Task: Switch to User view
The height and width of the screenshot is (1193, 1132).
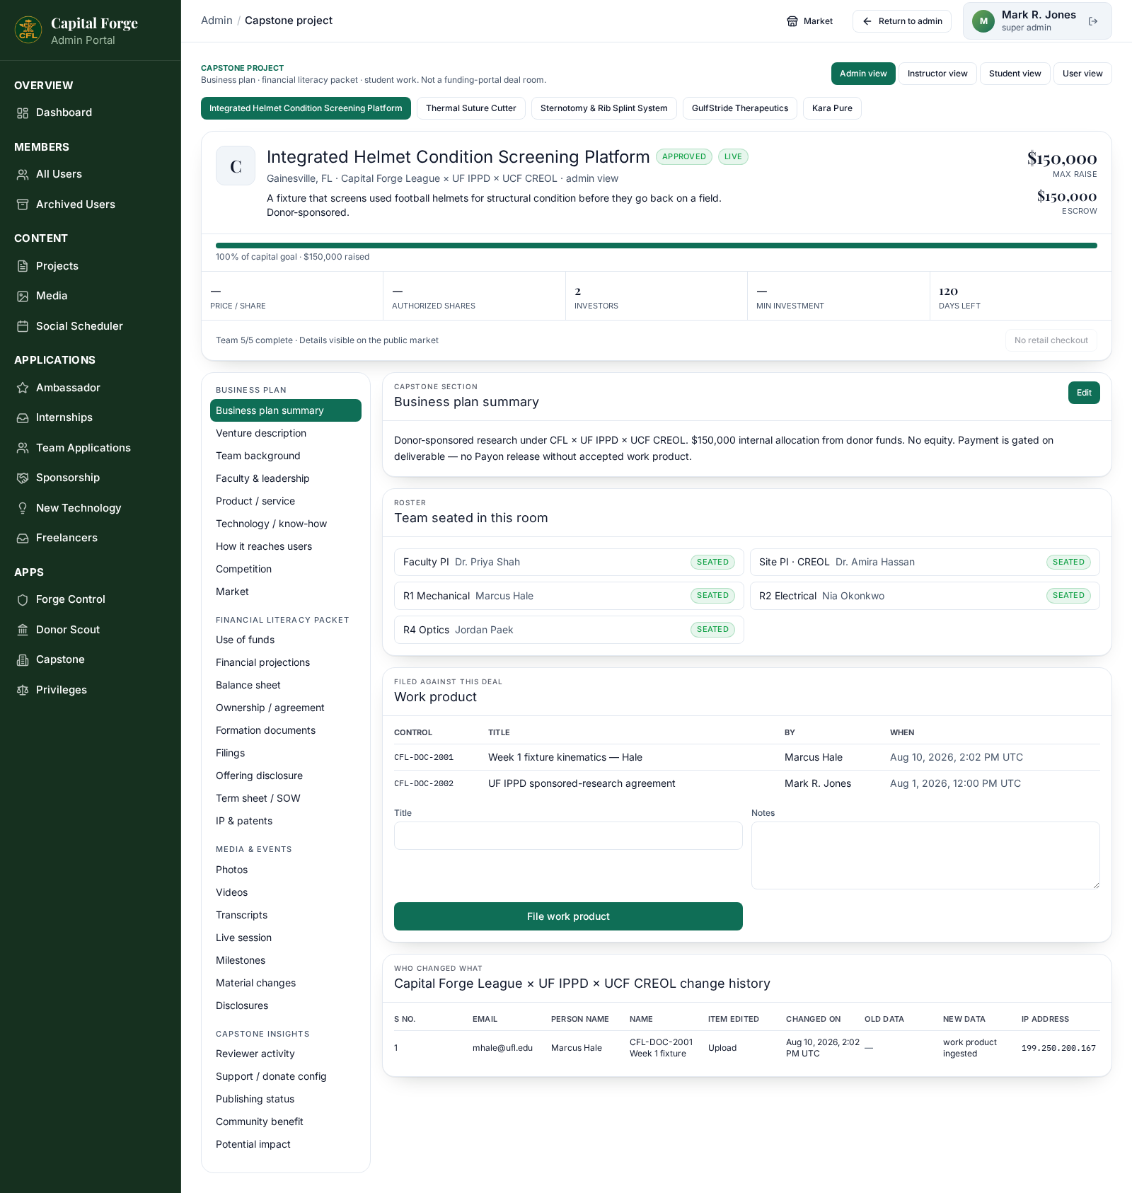Action: tap(1082, 74)
